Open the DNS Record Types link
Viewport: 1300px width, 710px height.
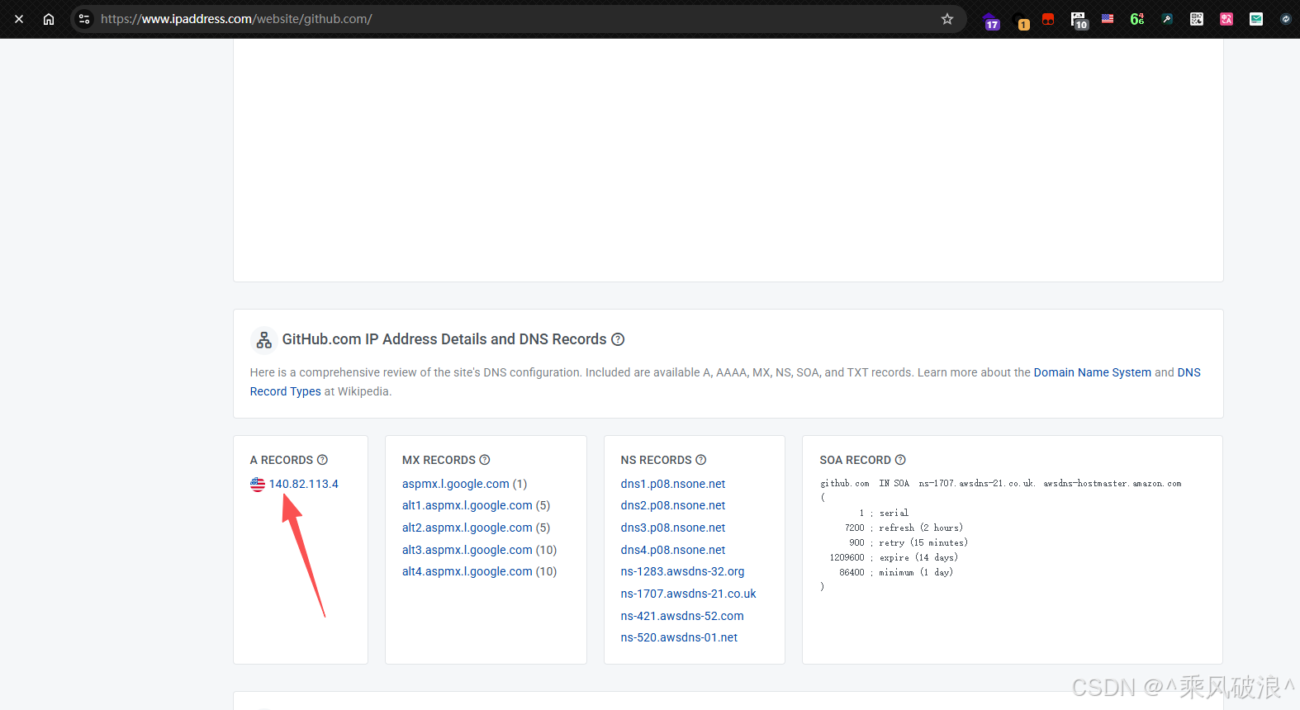point(286,391)
